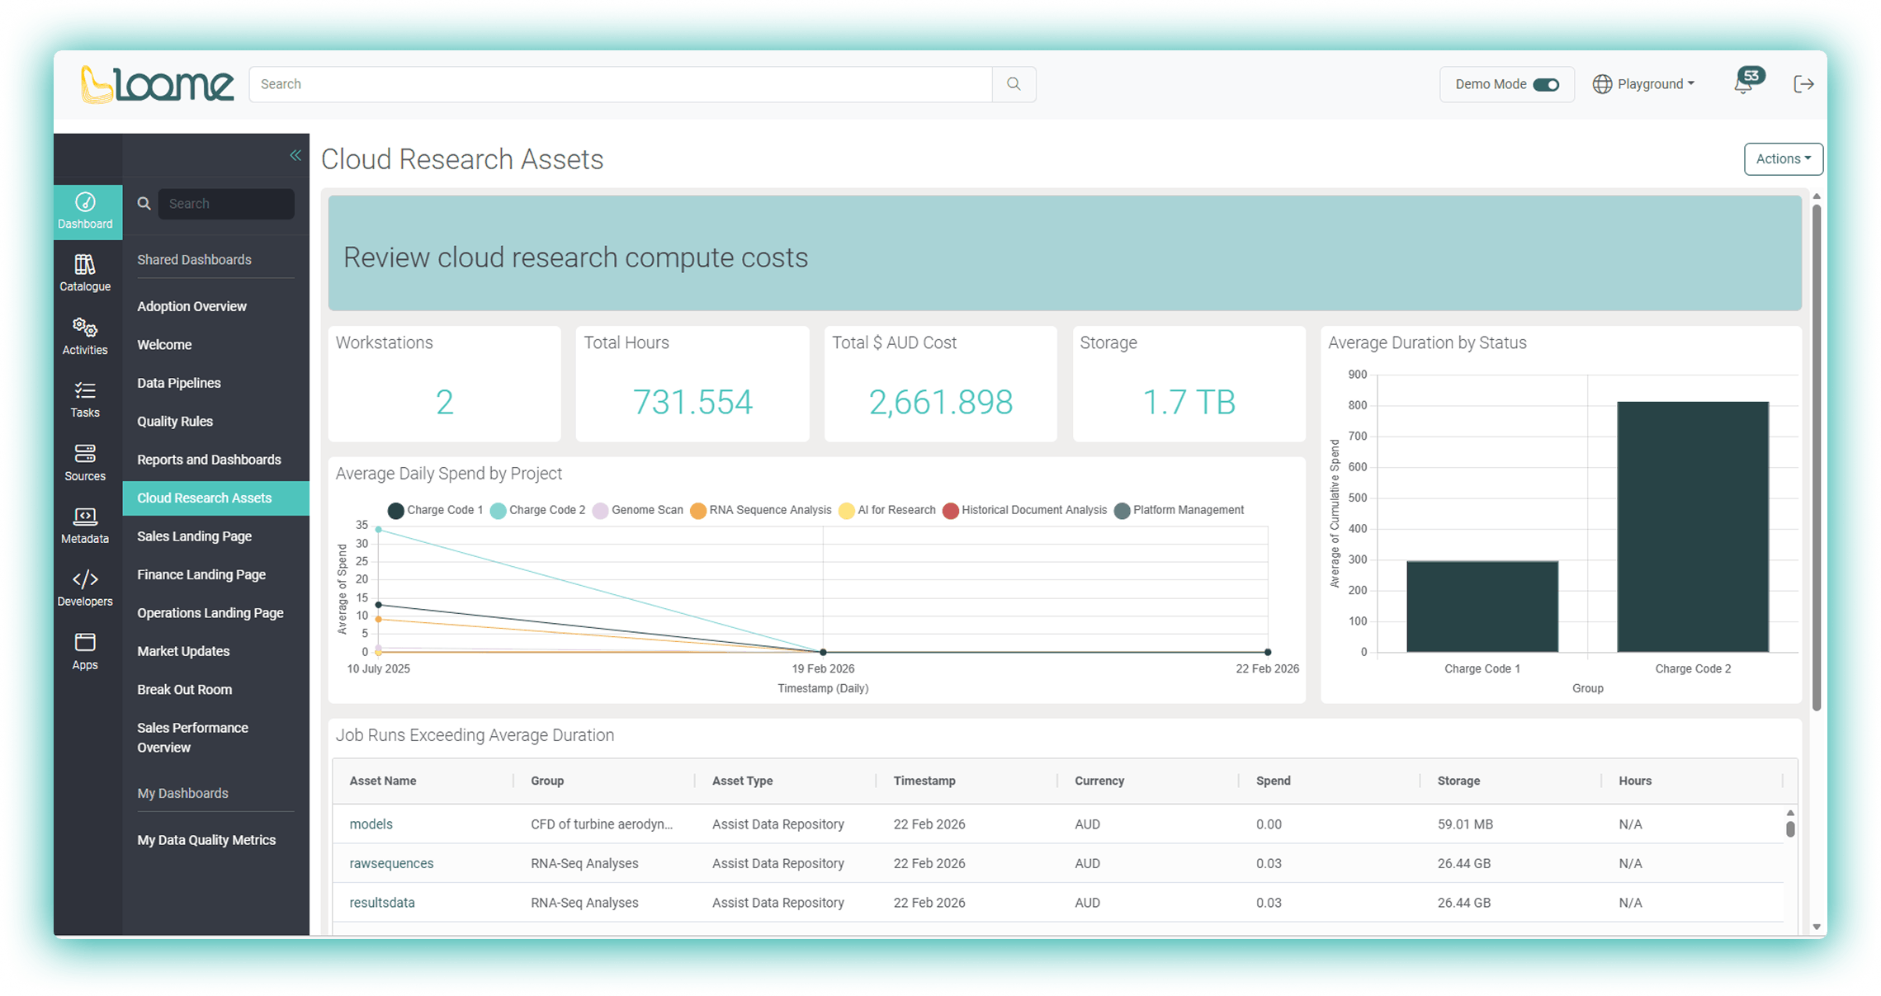This screenshot has width=1881, height=996.
Task: Open the Playground selector
Action: [x=1643, y=83]
